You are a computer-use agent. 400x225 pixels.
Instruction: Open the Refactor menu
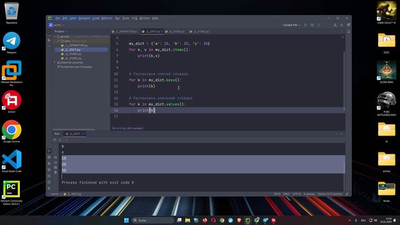click(107, 18)
